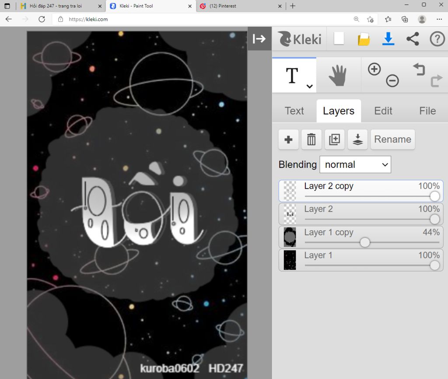View site information lock icon

click(60, 19)
